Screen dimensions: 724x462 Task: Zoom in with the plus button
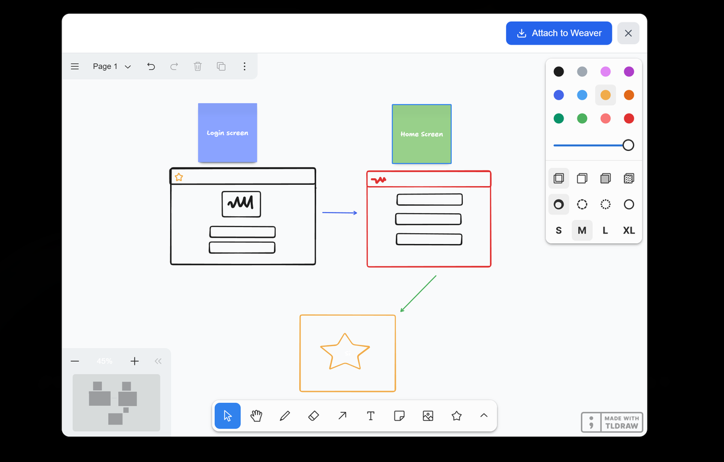click(135, 361)
